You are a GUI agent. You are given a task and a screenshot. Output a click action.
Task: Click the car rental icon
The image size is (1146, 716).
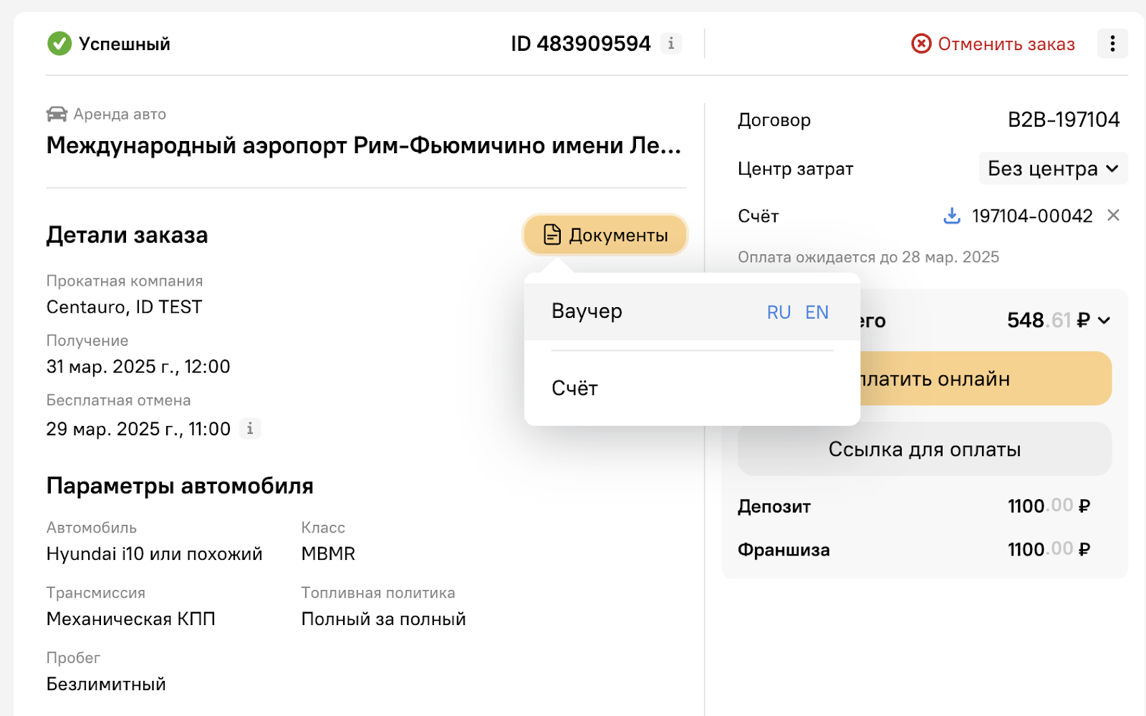point(57,114)
